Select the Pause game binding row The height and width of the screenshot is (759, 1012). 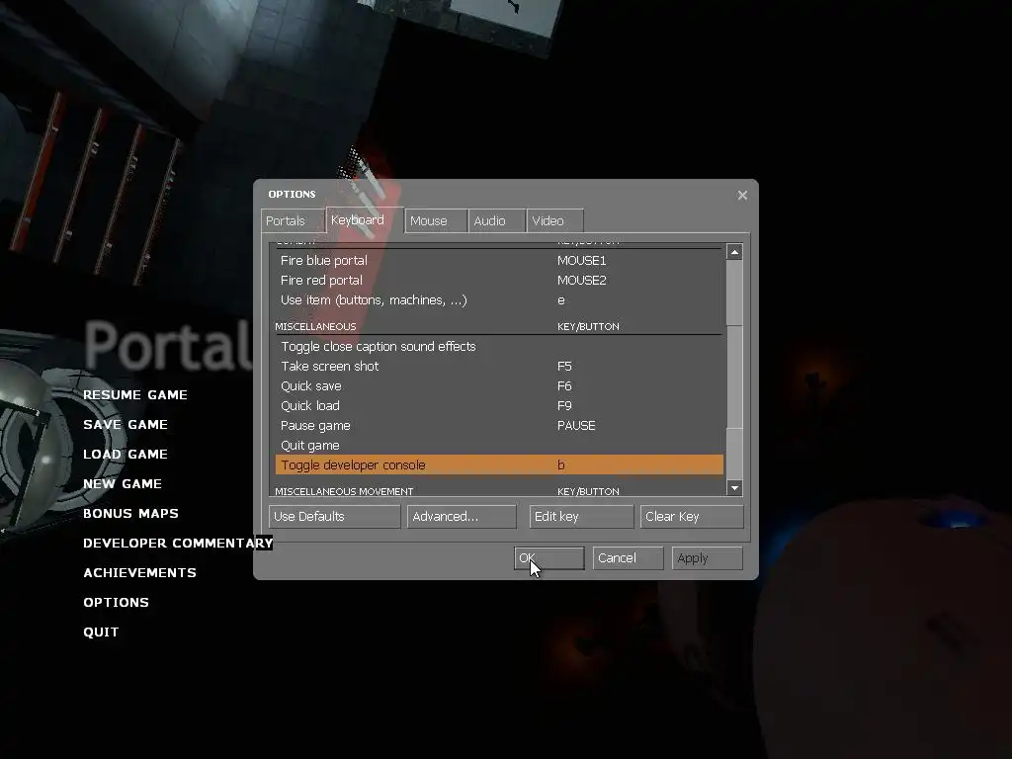pyautogui.click(x=499, y=425)
